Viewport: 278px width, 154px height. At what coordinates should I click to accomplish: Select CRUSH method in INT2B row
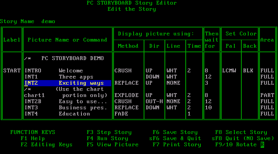pos(123,102)
